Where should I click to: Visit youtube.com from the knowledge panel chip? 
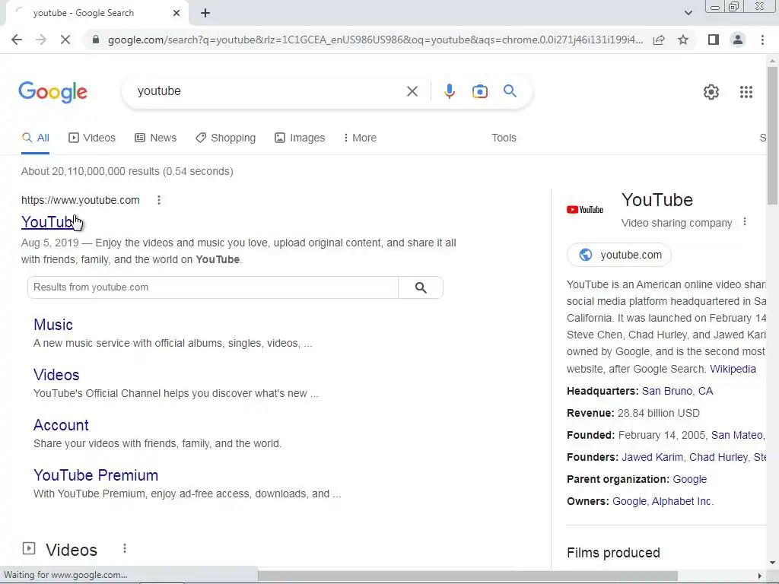[x=619, y=255]
